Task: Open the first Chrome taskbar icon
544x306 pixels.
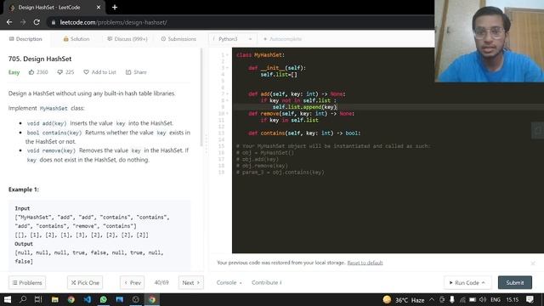Action: click(71, 299)
